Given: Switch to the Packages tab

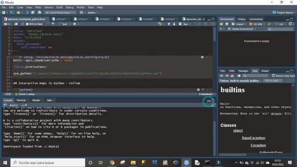Looking at the screenshot, I should coord(243,71).
